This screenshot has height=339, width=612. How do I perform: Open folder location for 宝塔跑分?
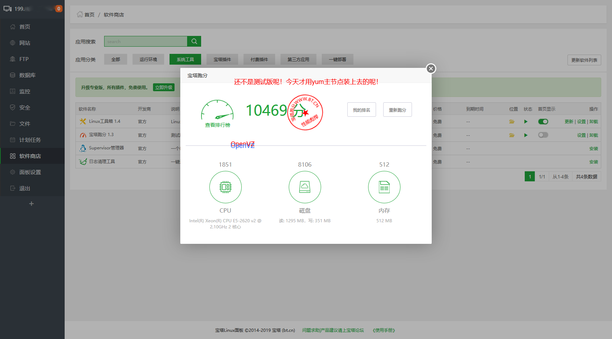point(512,135)
